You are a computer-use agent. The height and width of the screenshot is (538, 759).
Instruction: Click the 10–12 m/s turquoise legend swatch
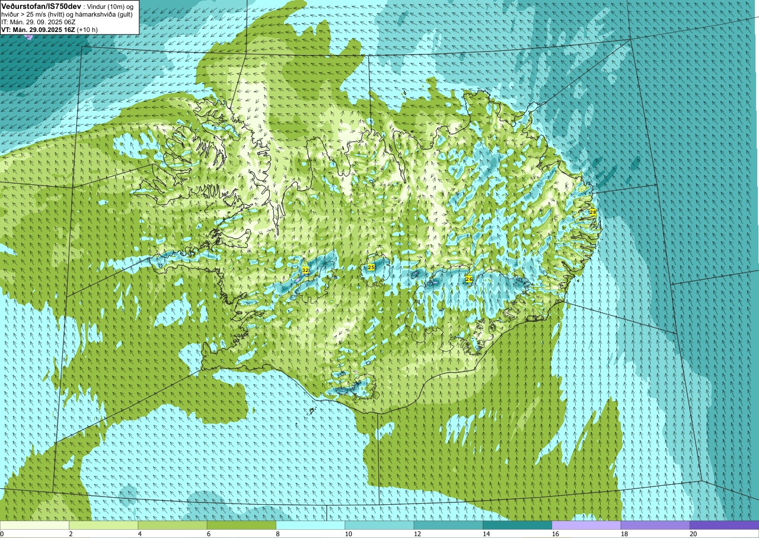pyautogui.click(x=379, y=525)
